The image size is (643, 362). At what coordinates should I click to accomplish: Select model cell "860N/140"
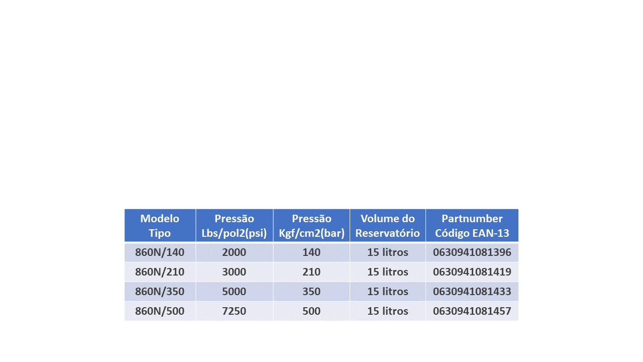160,252
